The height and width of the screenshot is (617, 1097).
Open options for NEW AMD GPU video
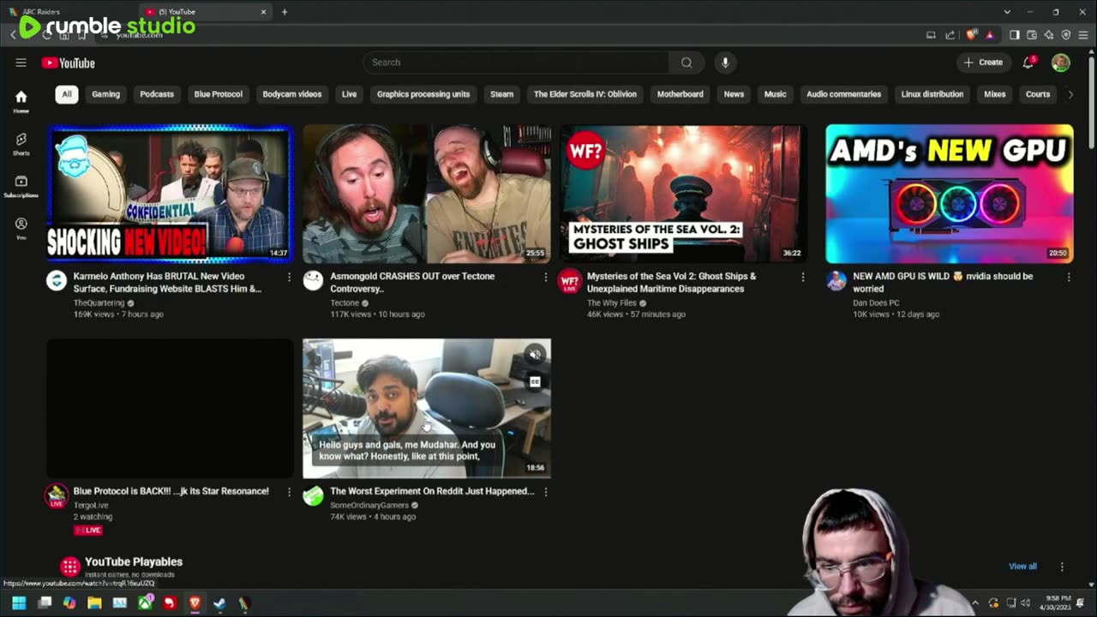pos(1069,277)
